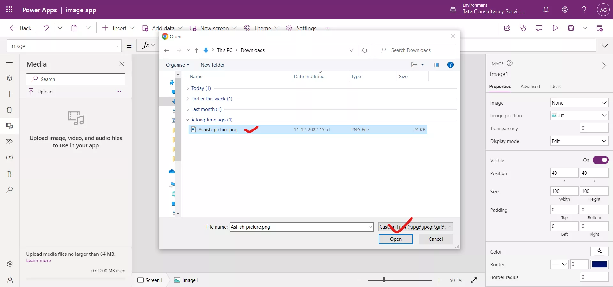Toggle the preview pane icon in the Open dialog

[x=436, y=65]
